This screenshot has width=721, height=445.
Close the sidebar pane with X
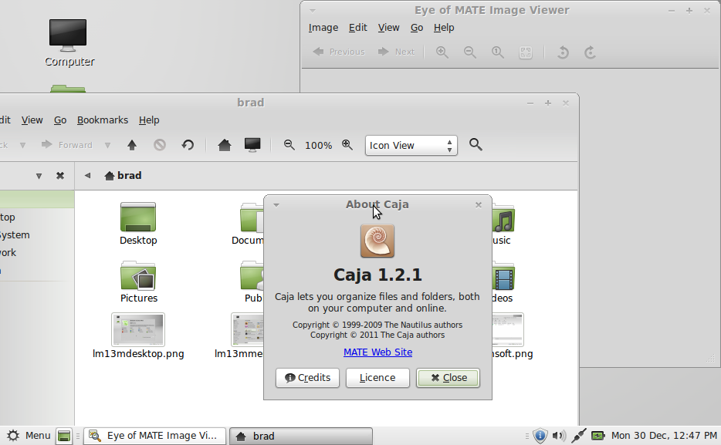60,175
